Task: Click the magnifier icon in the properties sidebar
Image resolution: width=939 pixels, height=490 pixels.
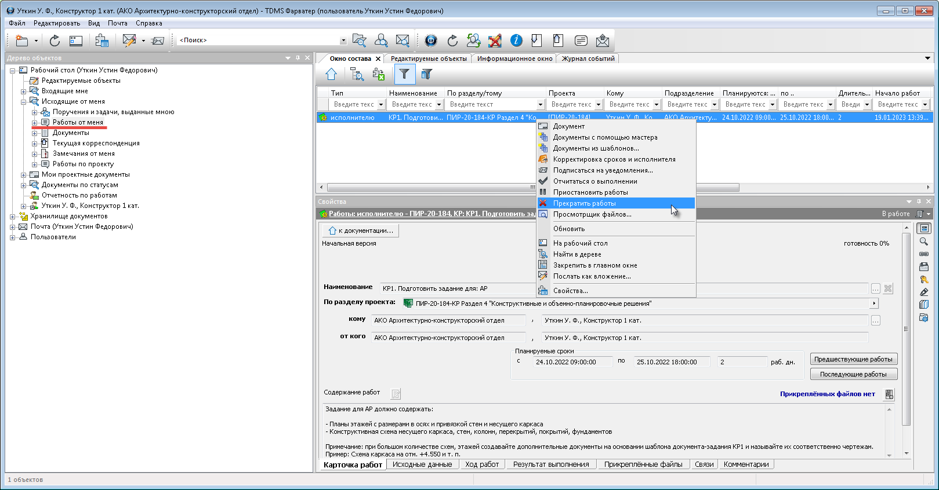Action: click(x=924, y=242)
